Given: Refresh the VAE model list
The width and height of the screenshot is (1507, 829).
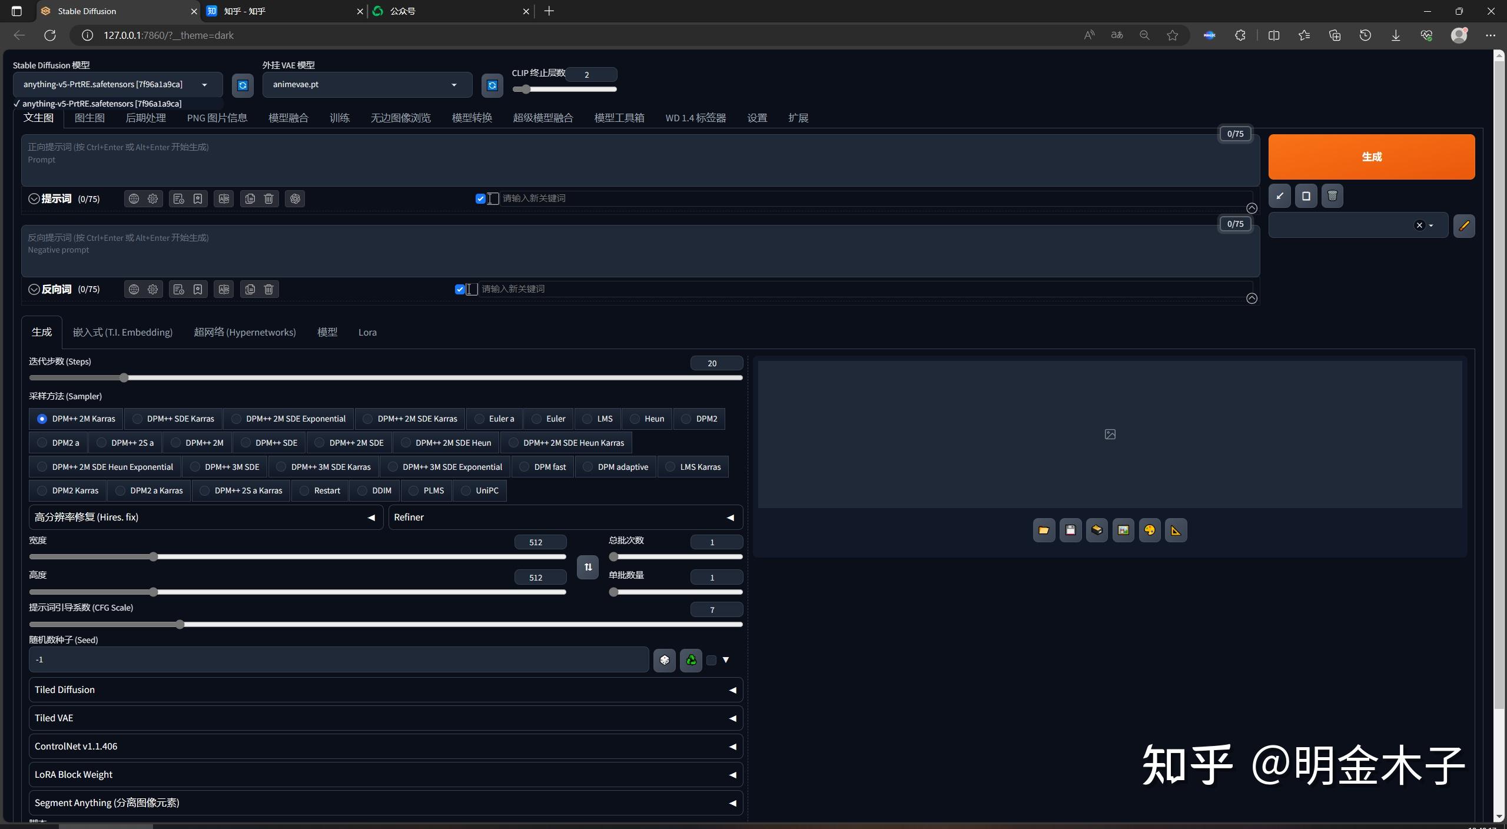Looking at the screenshot, I should point(491,85).
